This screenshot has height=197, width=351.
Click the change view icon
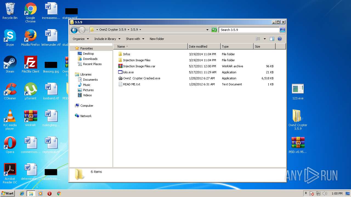pos(258,39)
